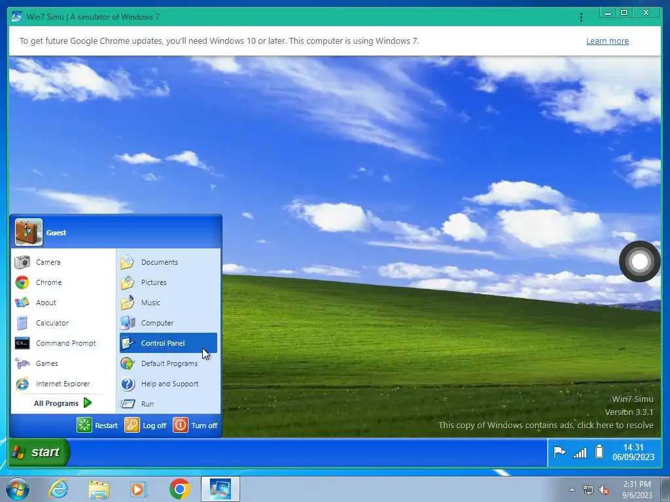The height and width of the screenshot is (502, 670).
Task: Expand All Programs list
Action: 63,403
